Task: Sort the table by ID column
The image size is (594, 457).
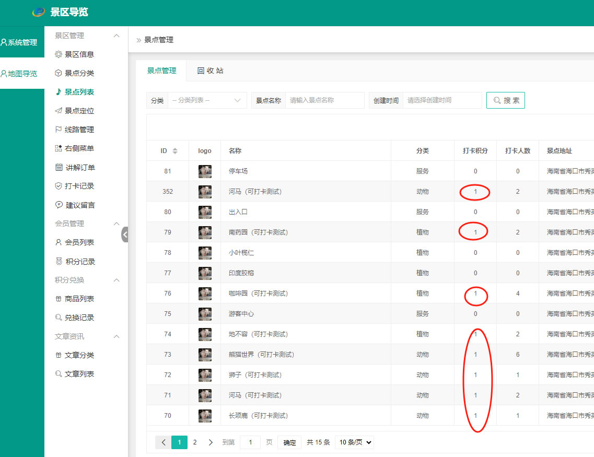Action: point(175,151)
